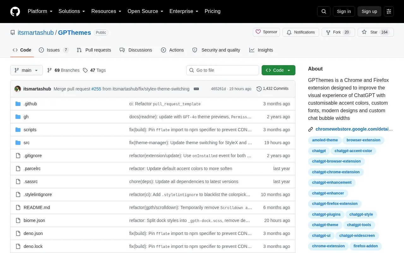Open the appearance settings icon beside Sign up
The width and height of the screenshot is (404, 253).
coord(389,11)
